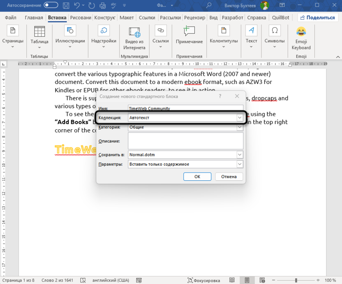
Task: Open the Ссылки links group
Action: [x=160, y=36]
